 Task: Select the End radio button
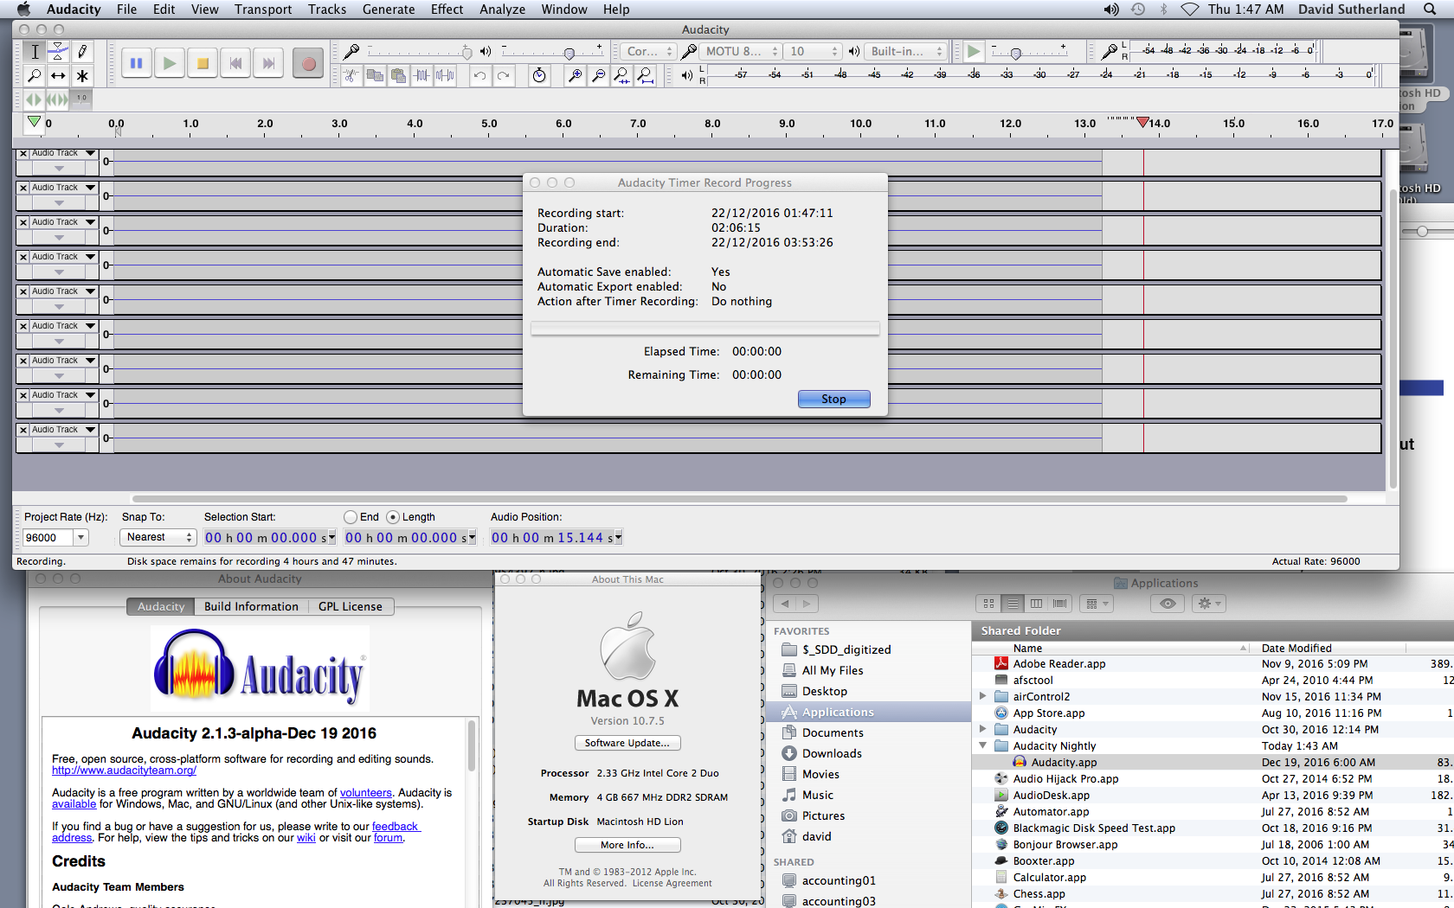tap(351, 517)
